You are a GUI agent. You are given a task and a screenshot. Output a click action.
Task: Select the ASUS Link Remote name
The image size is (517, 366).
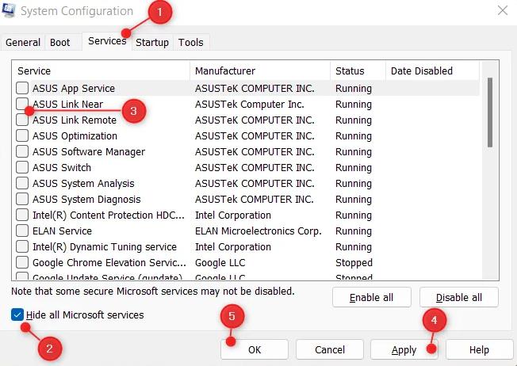(75, 120)
